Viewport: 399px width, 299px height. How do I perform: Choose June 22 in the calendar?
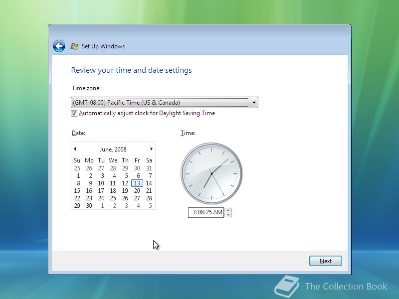tap(77, 198)
